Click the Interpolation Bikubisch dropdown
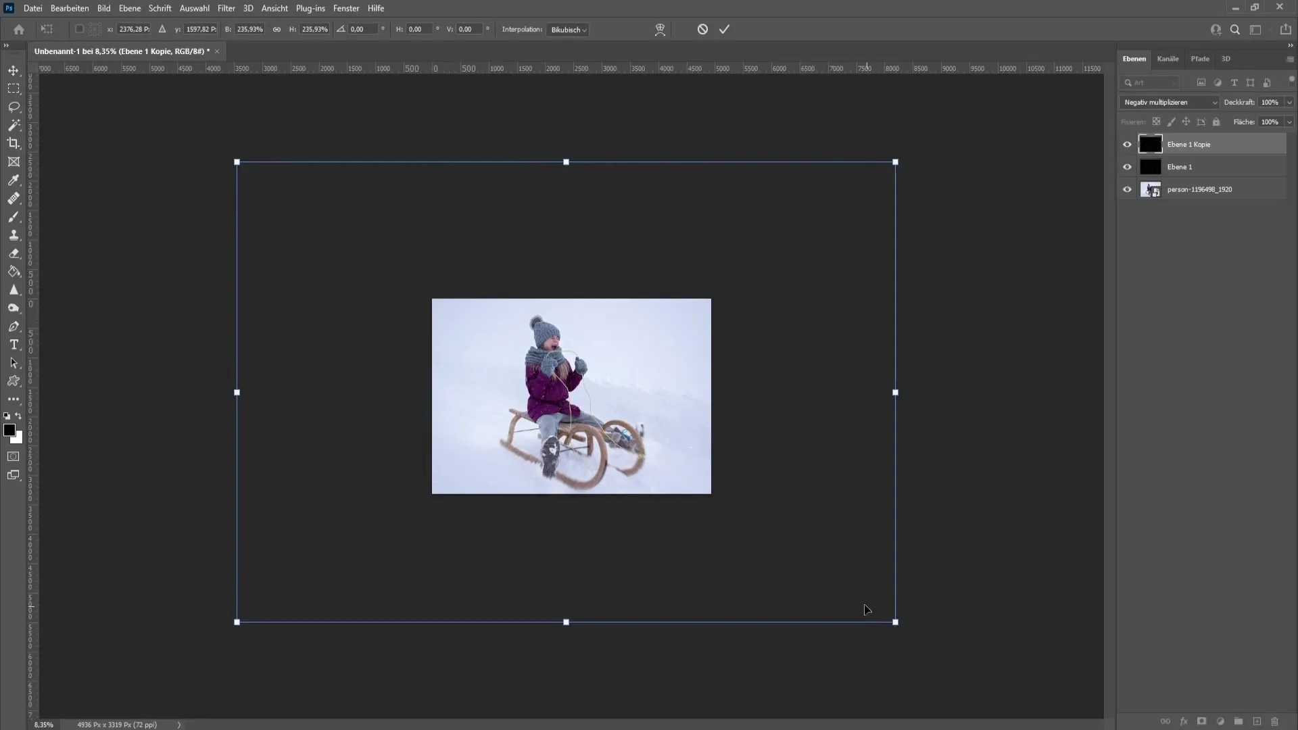 [x=567, y=30]
